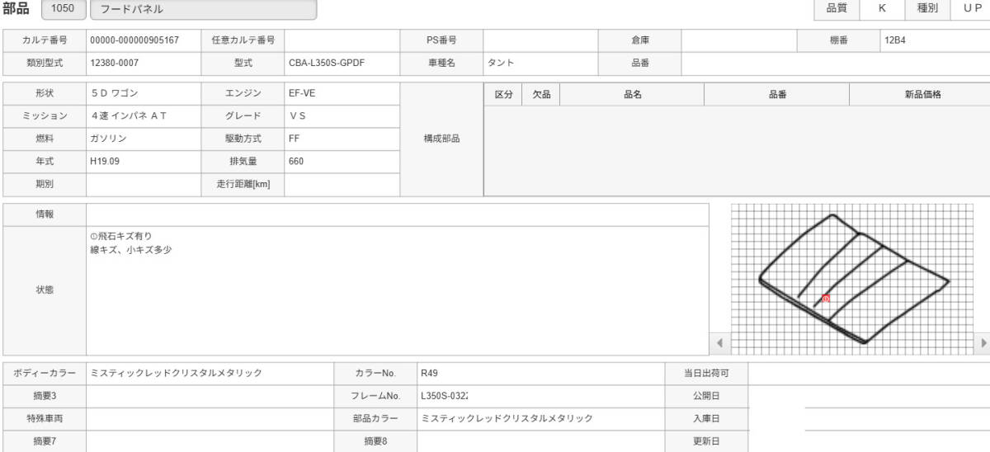This screenshot has height=452, width=990.
Task: Click the empty 摘要8 field
Action: coord(540,441)
